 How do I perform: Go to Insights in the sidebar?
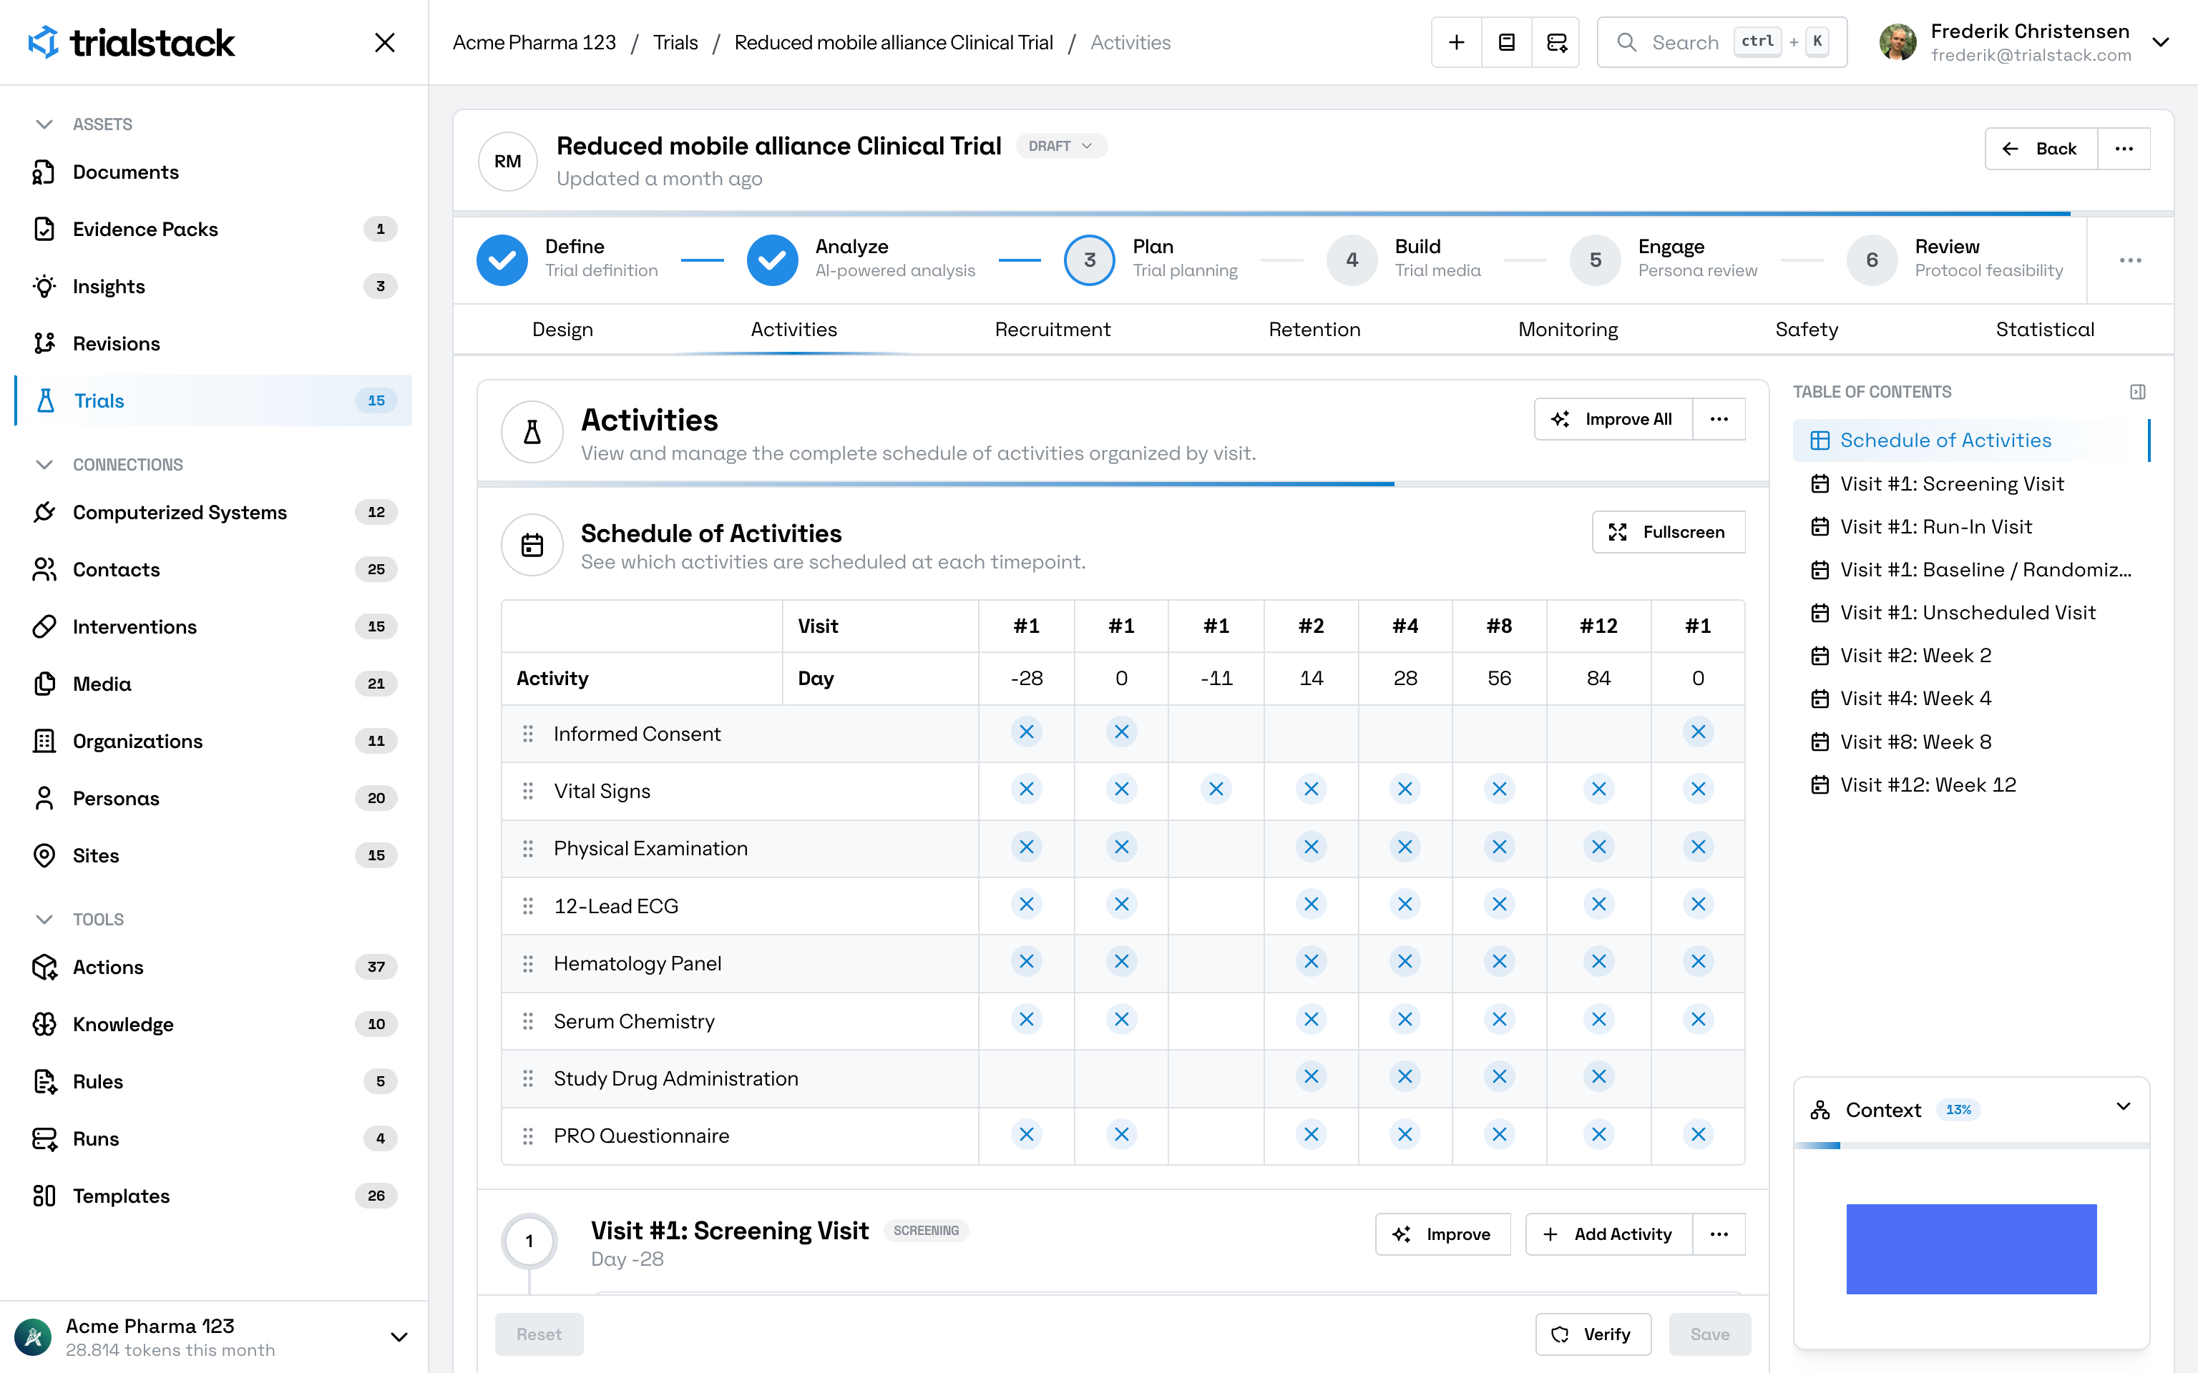pyautogui.click(x=213, y=286)
